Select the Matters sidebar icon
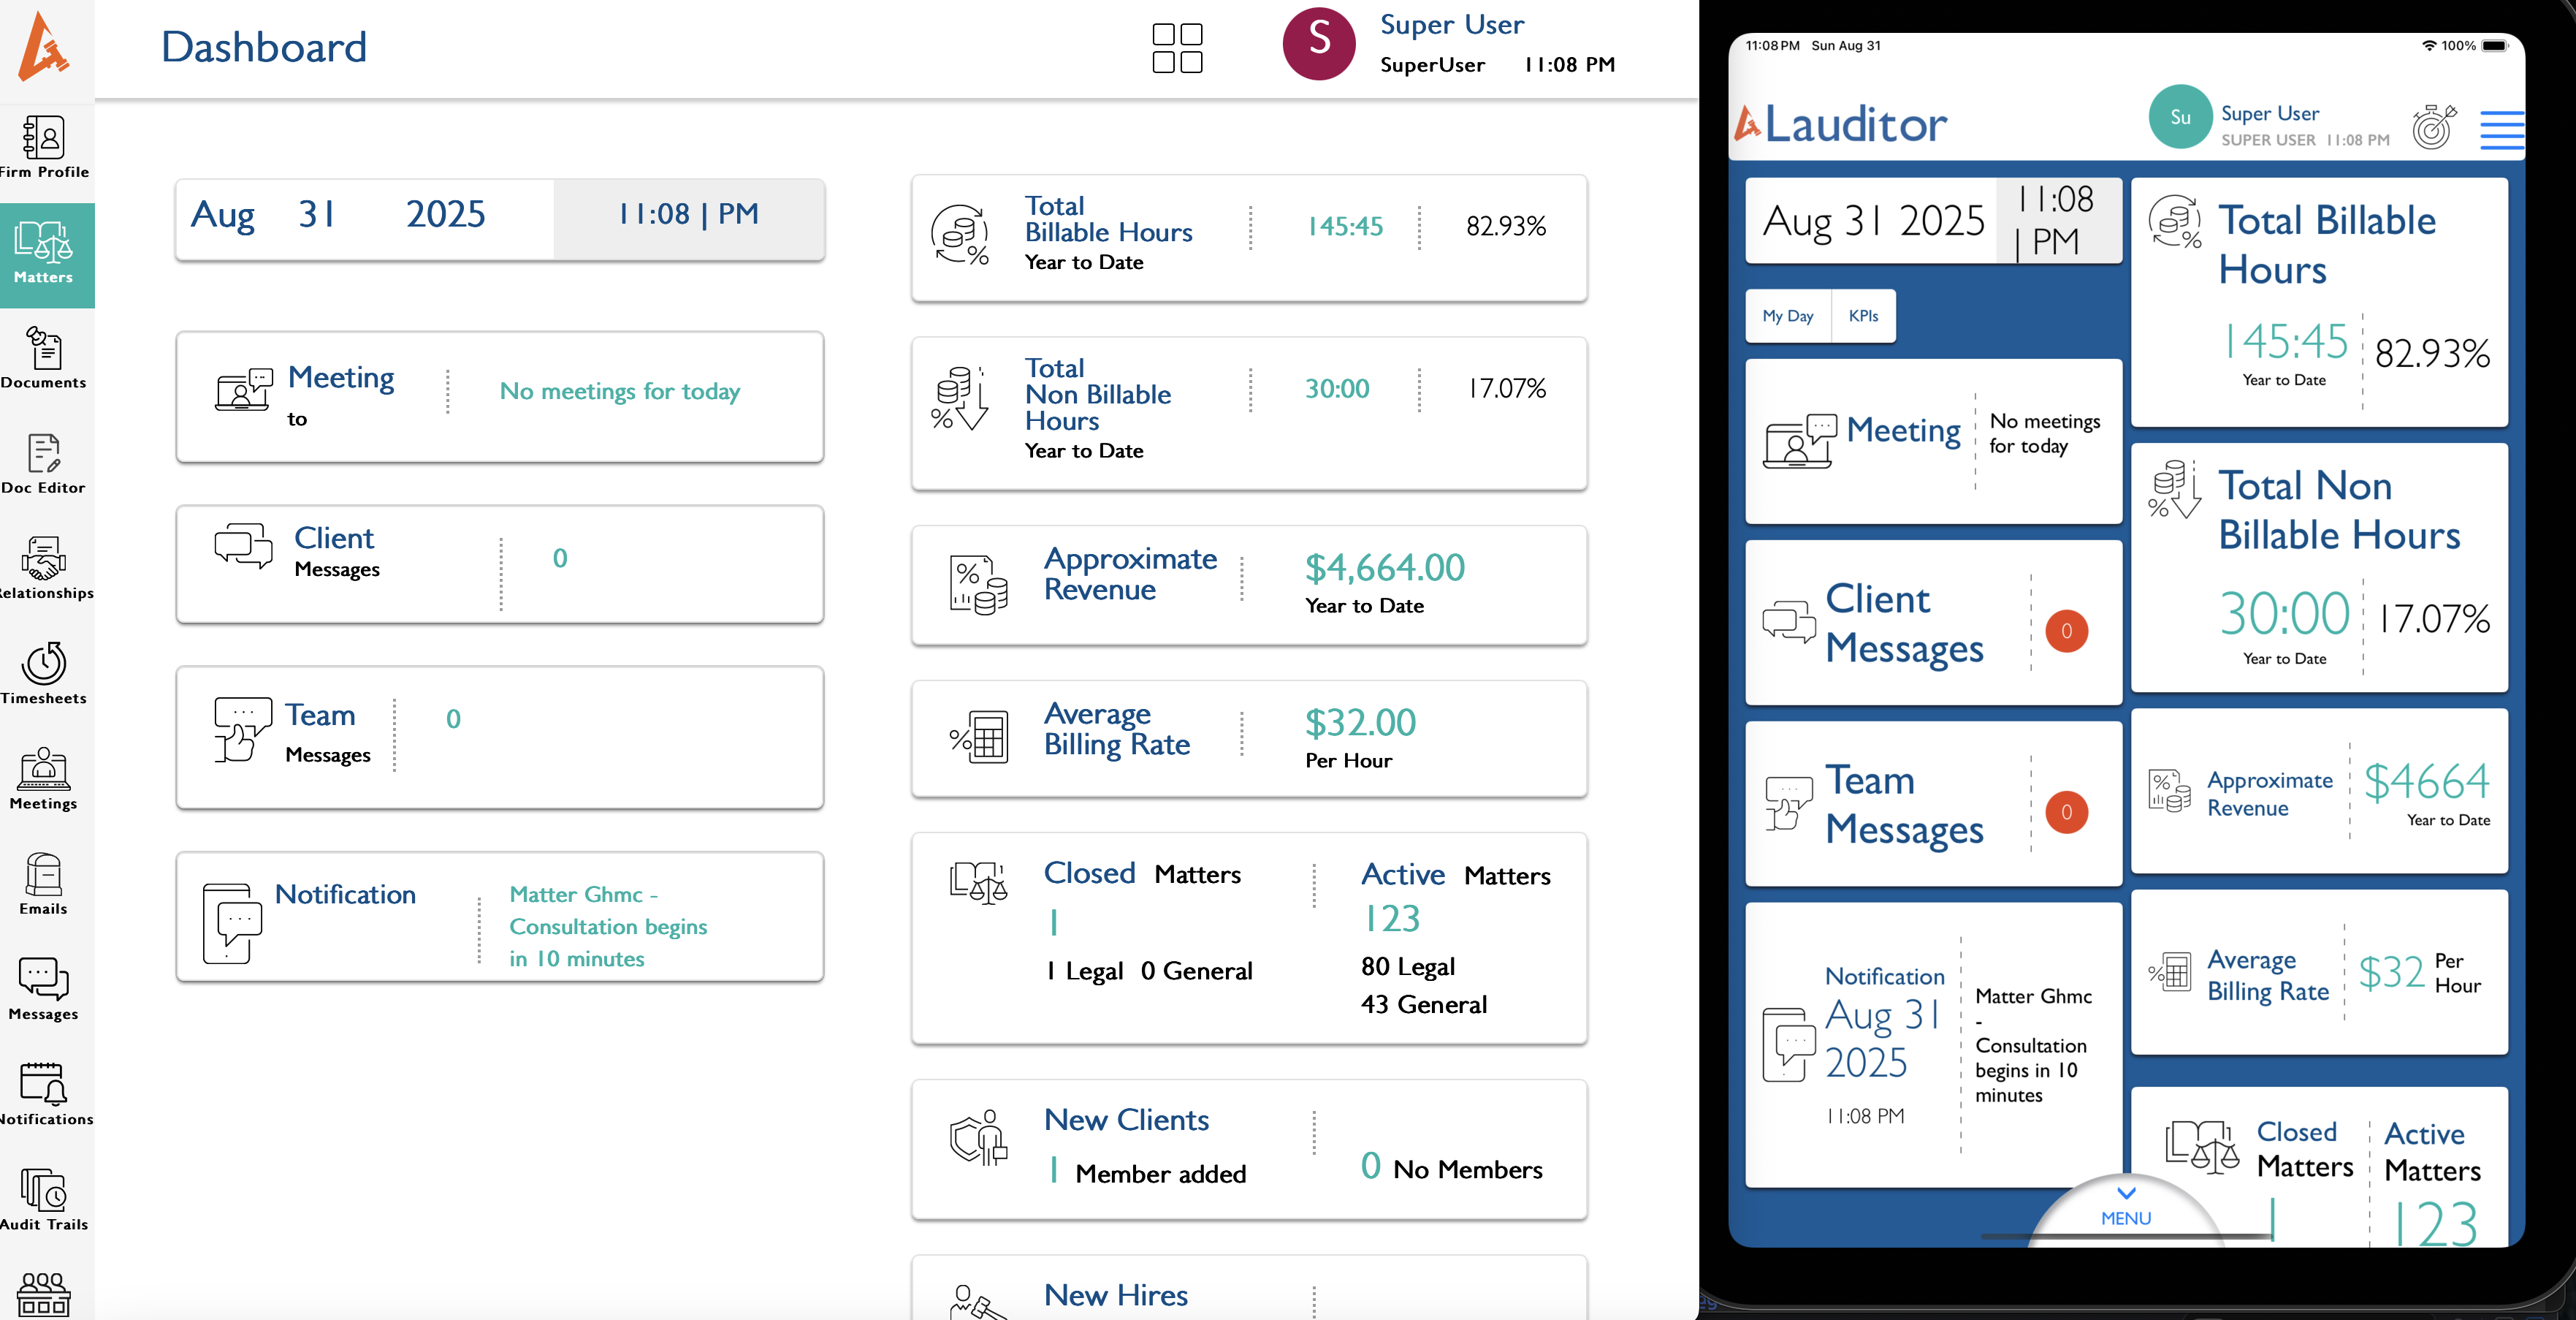Image resolution: width=2576 pixels, height=1320 pixels. 43,254
